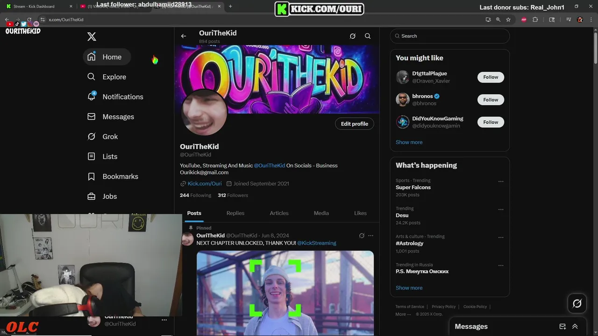The height and width of the screenshot is (336, 598).
Task: Click the X logo in the sidebar
Action: click(92, 36)
